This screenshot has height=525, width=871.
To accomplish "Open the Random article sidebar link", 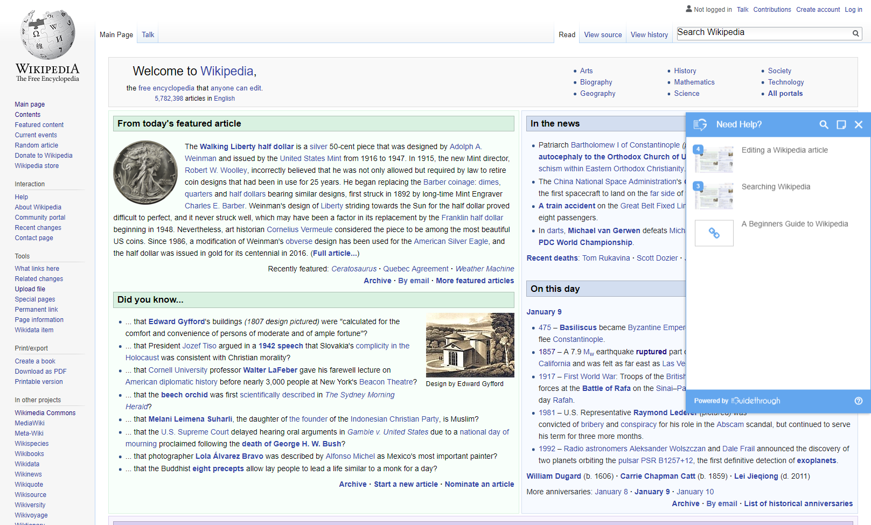I will (37, 145).
